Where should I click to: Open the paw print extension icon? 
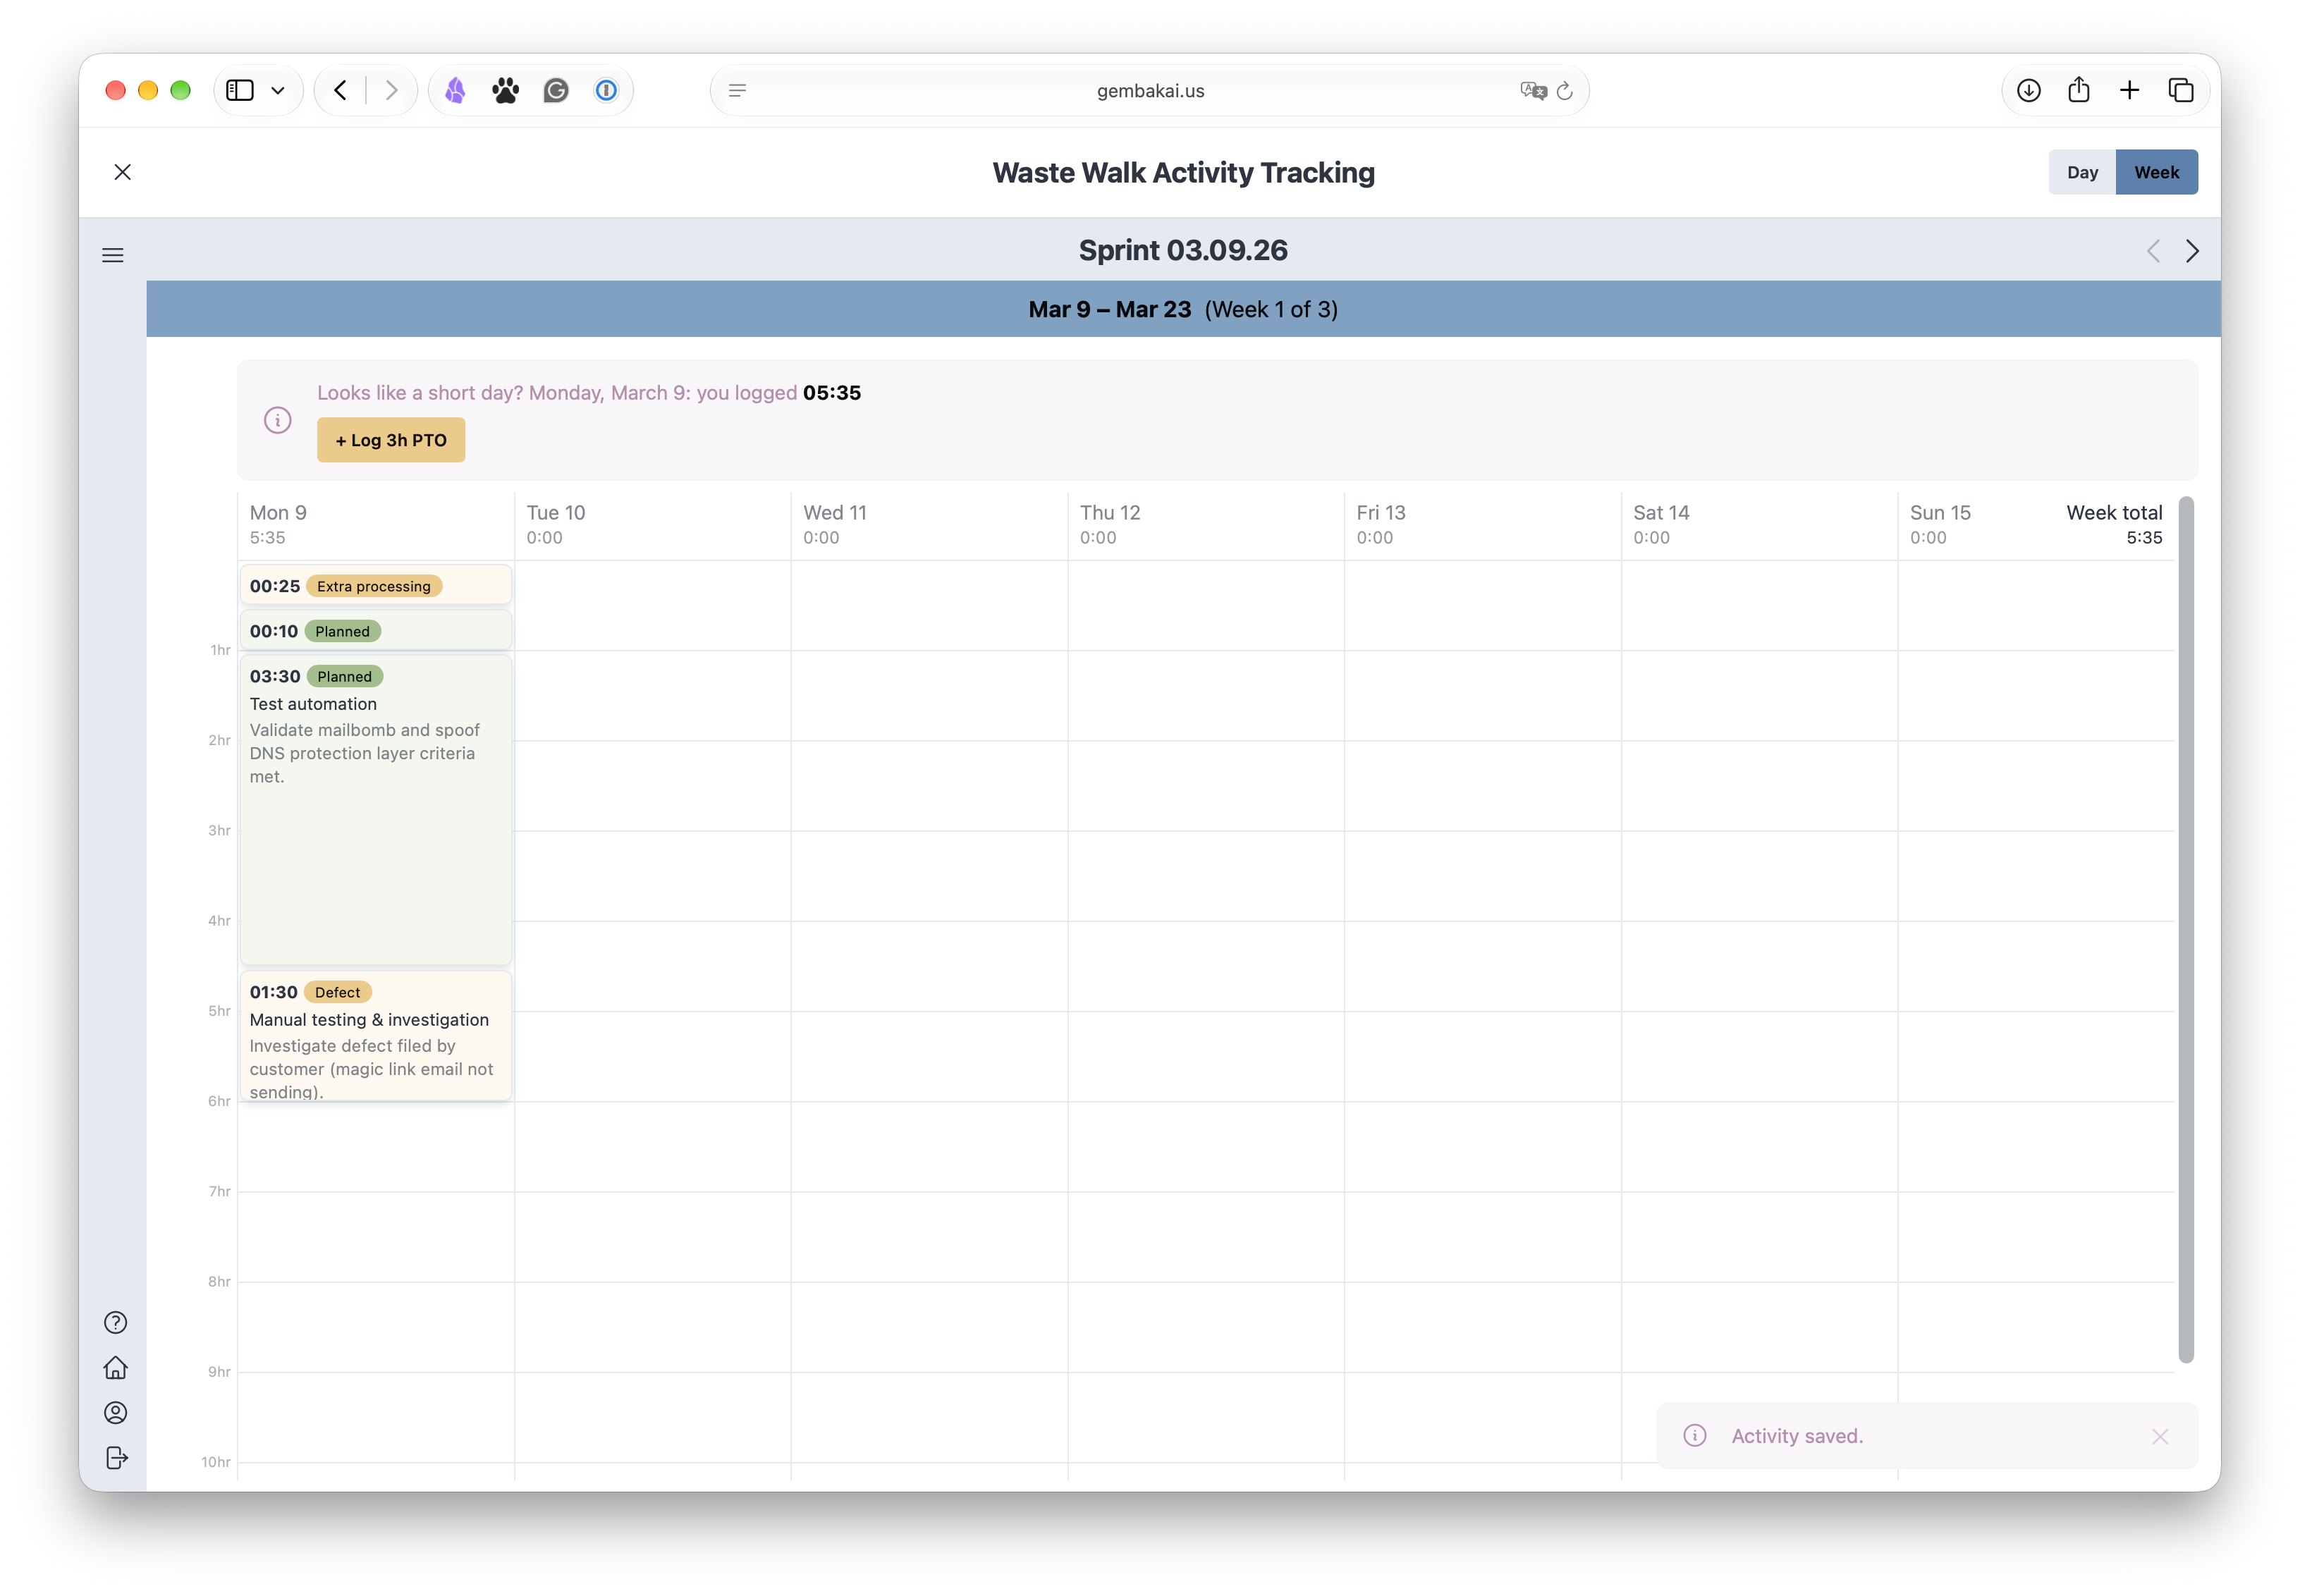point(506,90)
